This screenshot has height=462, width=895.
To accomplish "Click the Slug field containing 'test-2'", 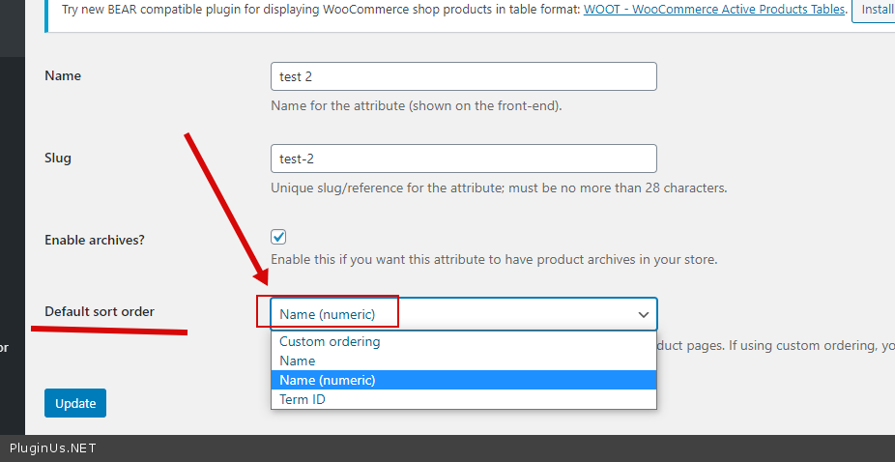I will (463, 159).
